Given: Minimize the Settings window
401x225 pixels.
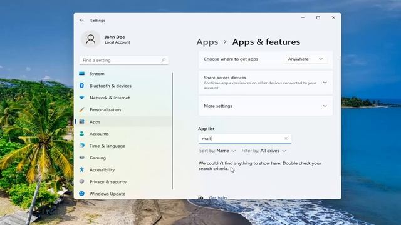Looking at the screenshot, I should click(303, 18).
